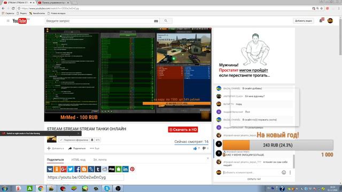This screenshot has width=342, height=192.
Task: Share via Blogger icon
Action: (84, 169)
